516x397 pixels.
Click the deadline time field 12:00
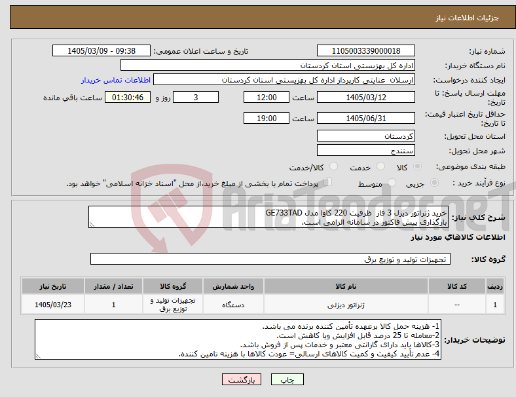pos(267,97)
